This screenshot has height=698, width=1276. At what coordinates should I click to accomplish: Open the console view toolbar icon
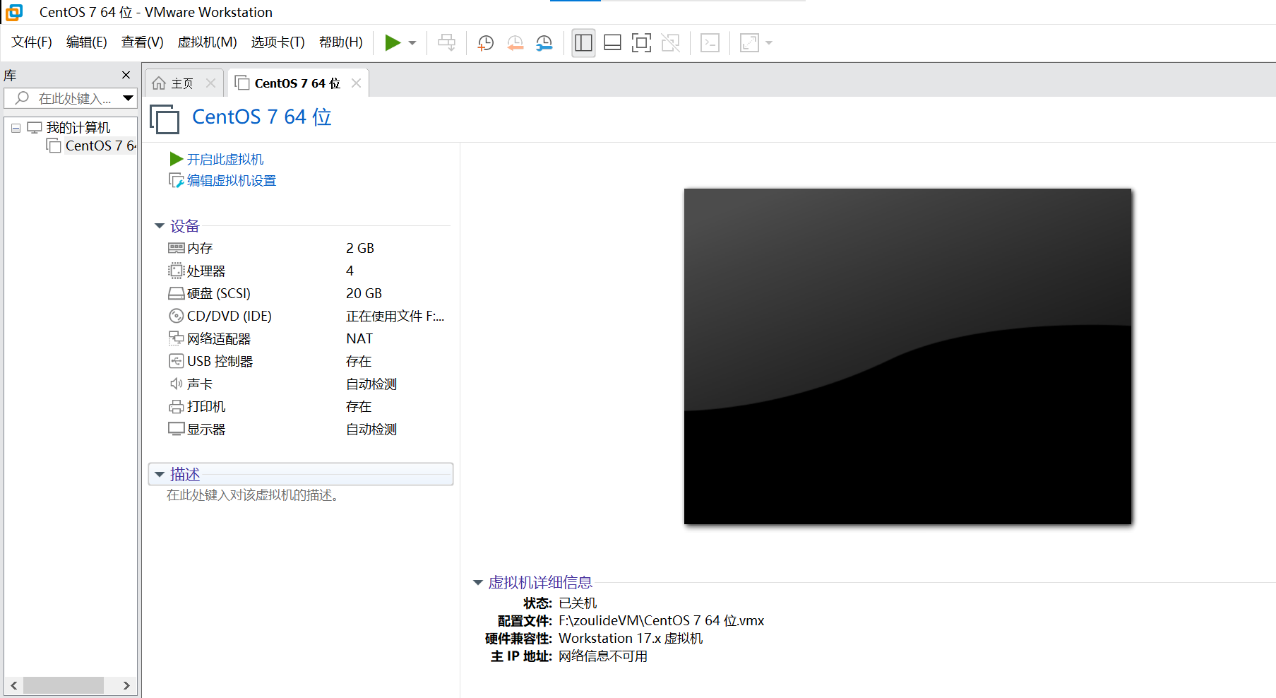click(x=710, y=43)
